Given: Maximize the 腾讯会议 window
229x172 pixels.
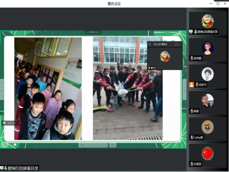Looking at the screenshot, I should (x=218, y=3).
